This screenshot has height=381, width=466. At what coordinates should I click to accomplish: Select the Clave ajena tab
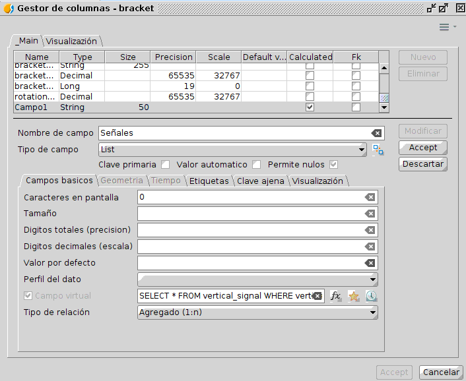click(x=260, y=181)
